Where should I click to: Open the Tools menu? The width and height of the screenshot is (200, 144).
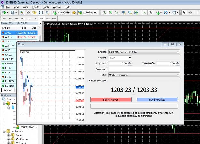click(x=46, y=7)
